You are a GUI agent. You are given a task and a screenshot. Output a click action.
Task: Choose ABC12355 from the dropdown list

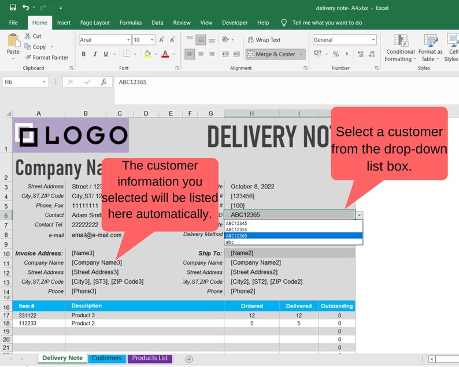pos(293,229)
